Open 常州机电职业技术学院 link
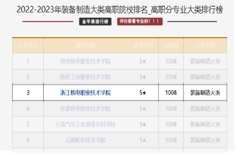The width and height of the screenshot is (237, 154). 85,61
